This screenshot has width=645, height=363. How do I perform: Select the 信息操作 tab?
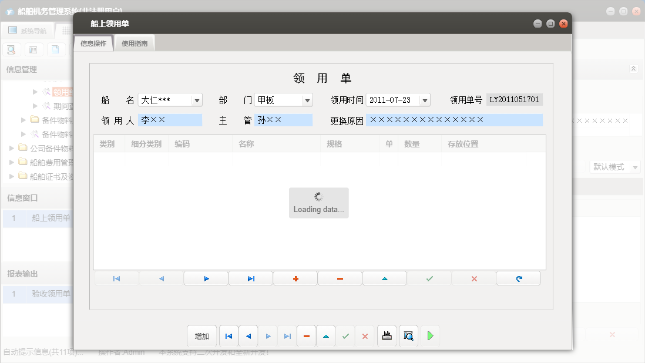point(93,42)
